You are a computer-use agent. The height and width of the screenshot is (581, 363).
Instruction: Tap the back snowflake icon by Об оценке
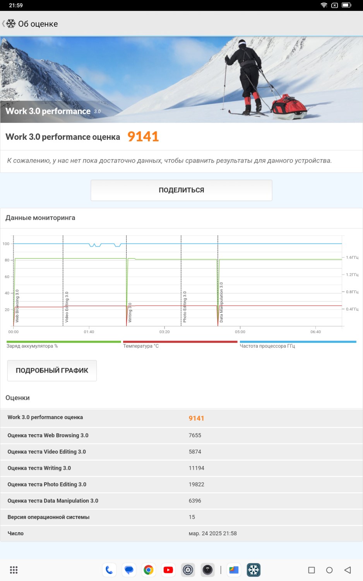[x=10, y=24]
